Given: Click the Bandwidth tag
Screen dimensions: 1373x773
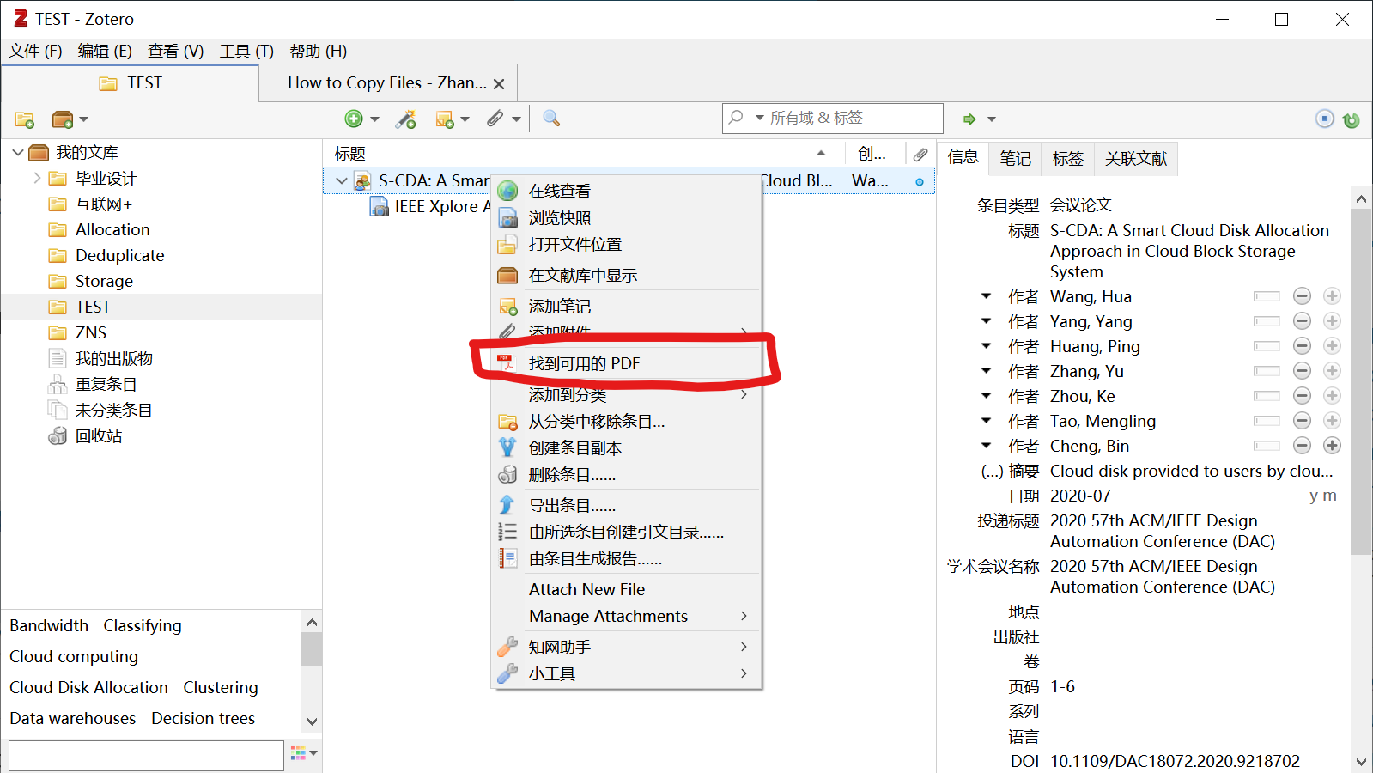Looking at the screenshot, I should pos(49,625).
